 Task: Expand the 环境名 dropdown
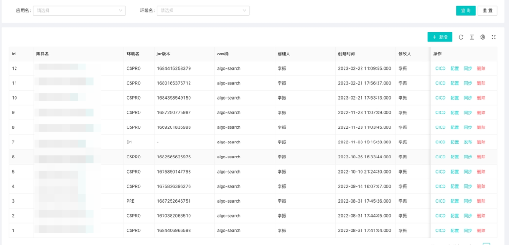[203, 10]
